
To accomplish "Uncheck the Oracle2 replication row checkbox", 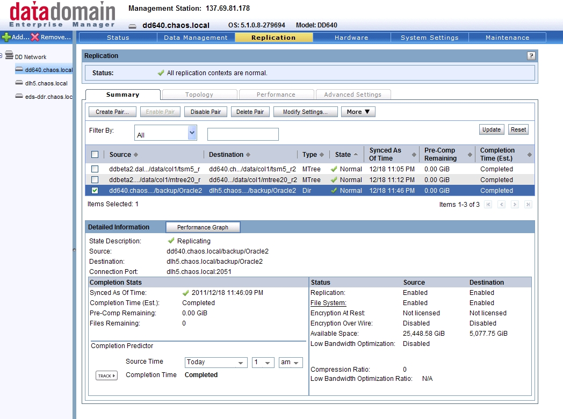I will tap(95, 191).
